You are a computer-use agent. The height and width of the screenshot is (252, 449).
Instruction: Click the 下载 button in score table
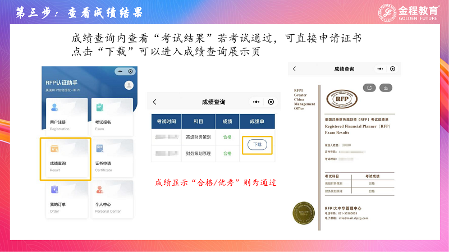(257, 145)
